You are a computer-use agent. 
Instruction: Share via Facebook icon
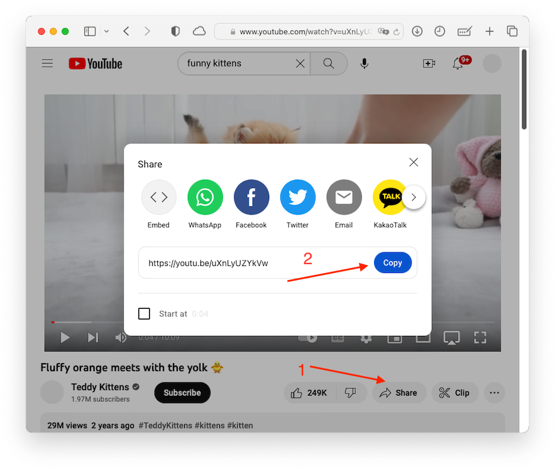click(x=251, y=197)
